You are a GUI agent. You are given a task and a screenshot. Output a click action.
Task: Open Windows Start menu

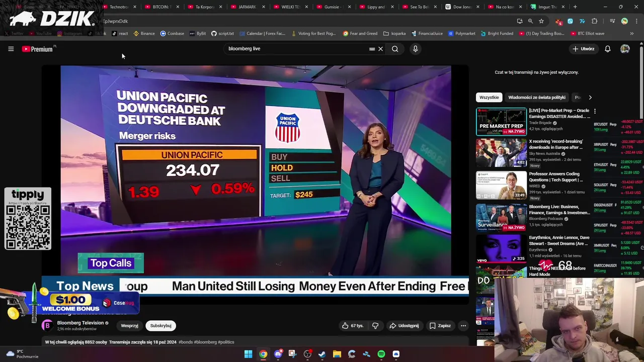click(248, 354)
